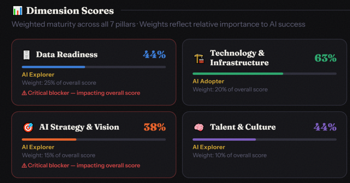Click the Talent & Culture brain icon
Screen dimensions: 350x183
click(199, 127)
